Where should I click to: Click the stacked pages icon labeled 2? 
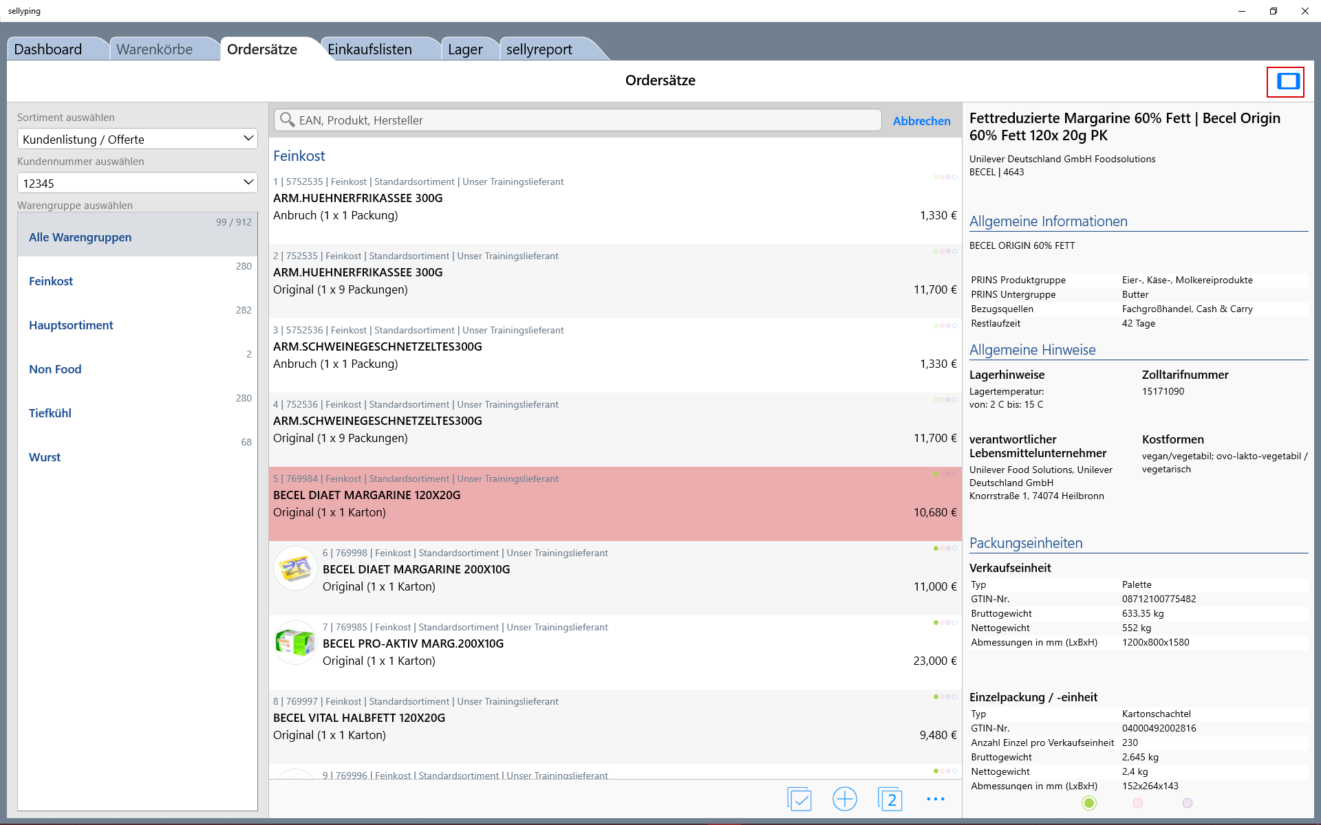coord(890,799)
